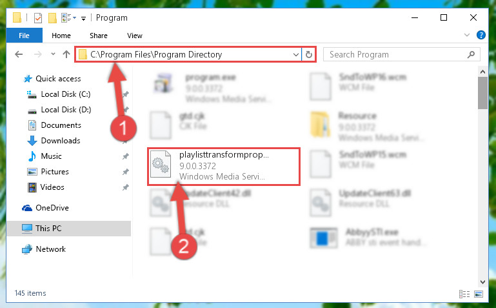Click the vertical scrollbar thumb
The width and height of the screenshot is (496, 308).
[x=482, y=93]
